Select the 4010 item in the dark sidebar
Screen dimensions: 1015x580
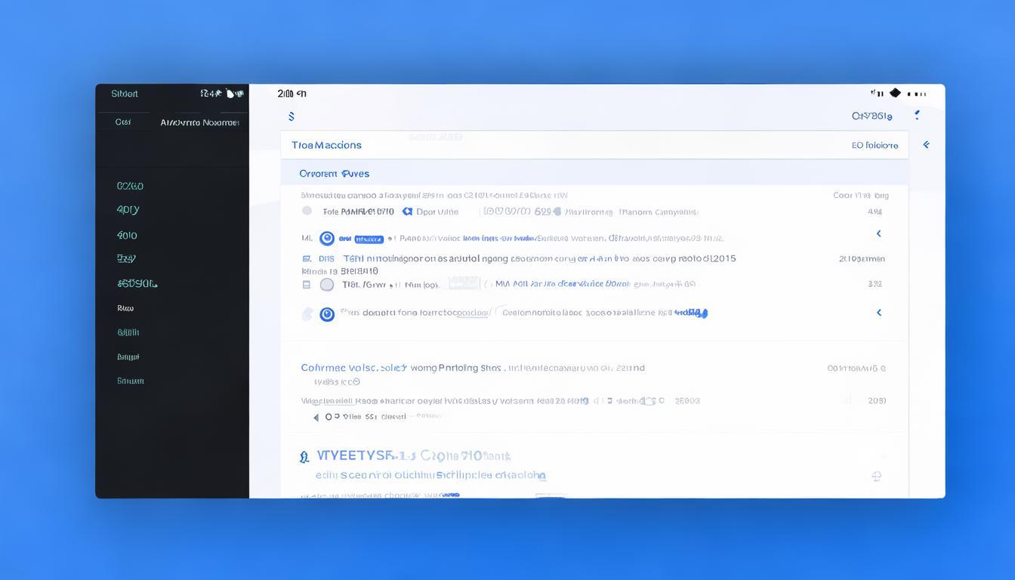point(127,236)
